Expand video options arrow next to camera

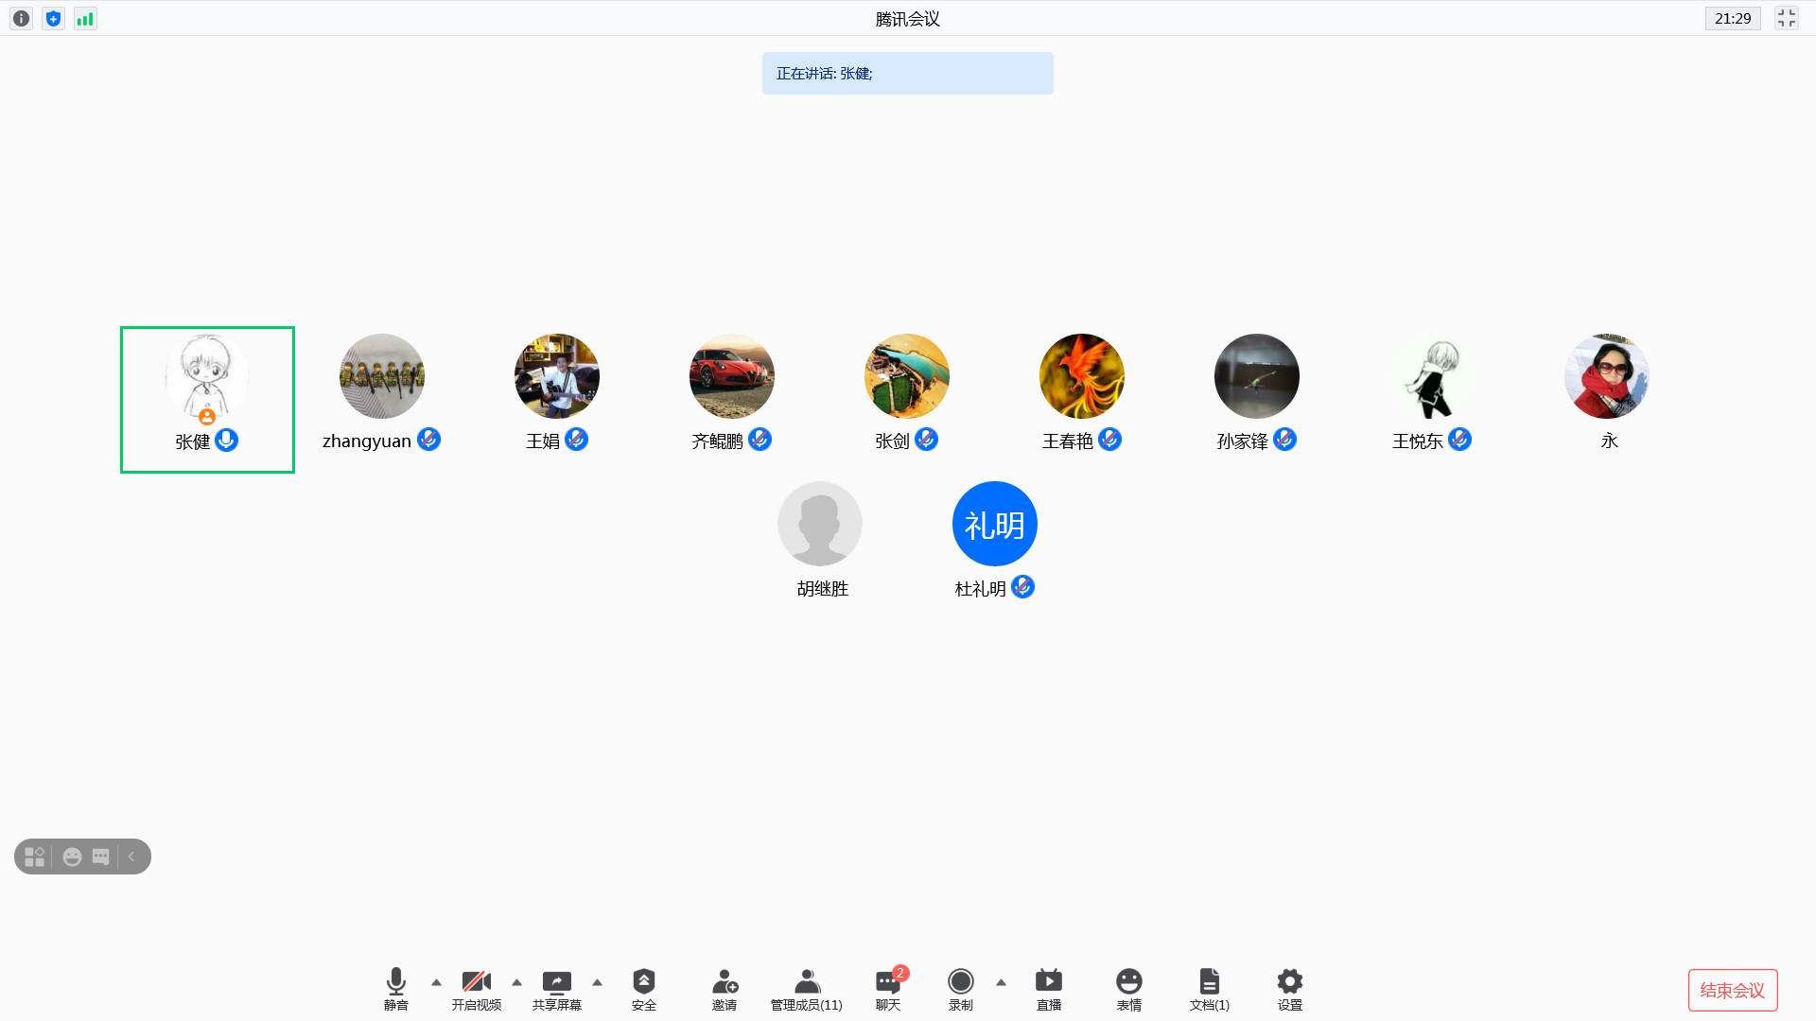click(x=516, y=982)
